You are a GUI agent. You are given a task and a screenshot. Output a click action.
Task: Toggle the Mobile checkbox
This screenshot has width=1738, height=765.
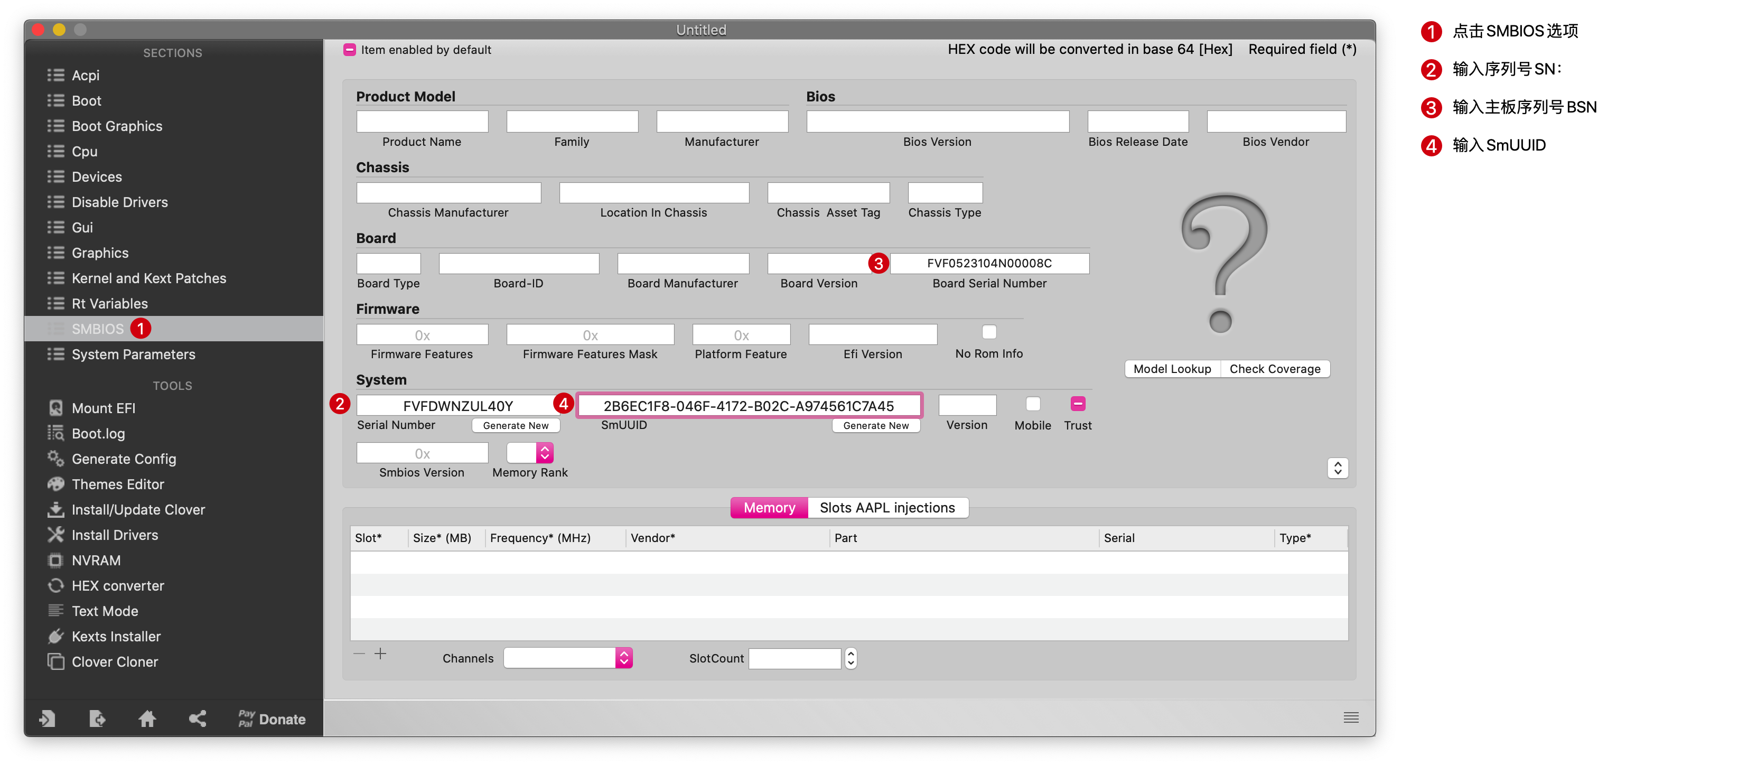(1032, 404)
